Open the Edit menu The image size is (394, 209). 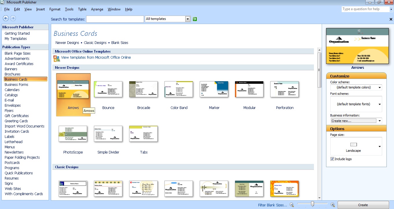17,9
